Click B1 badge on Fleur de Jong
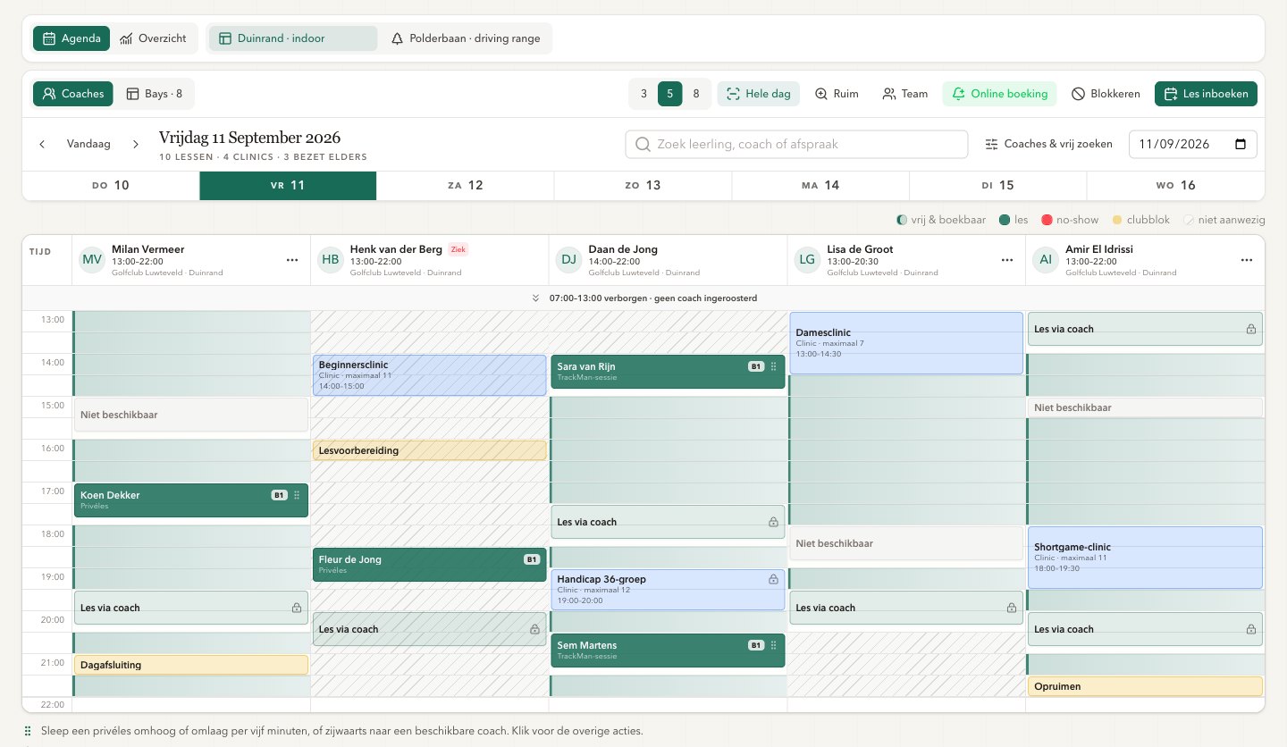Viewport: 1287px width, 747px height. pos(532,559)
